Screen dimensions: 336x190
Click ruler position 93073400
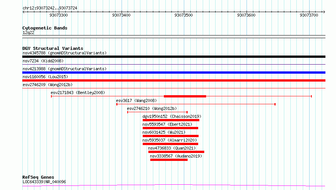click(x=121, y=15)
